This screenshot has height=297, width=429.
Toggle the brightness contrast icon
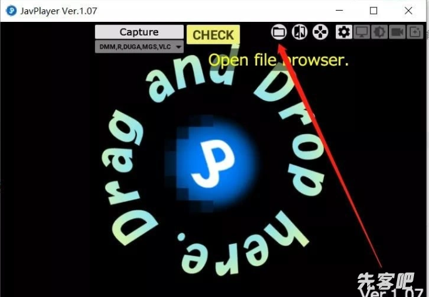coord(379,32)
